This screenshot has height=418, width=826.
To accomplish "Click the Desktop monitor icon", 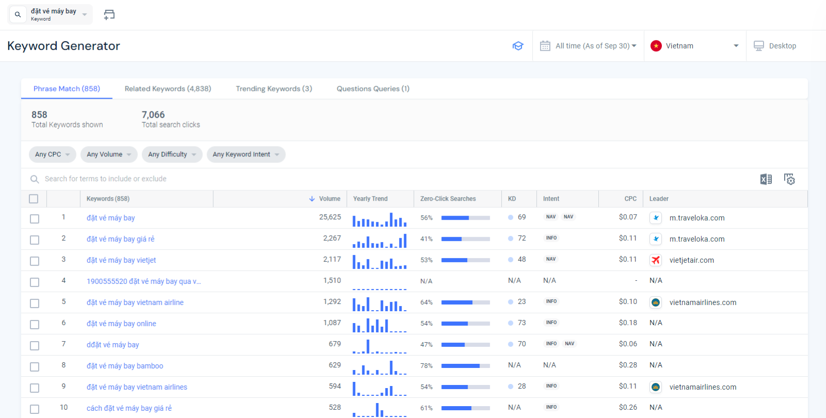I will click(x=759, y=46).
